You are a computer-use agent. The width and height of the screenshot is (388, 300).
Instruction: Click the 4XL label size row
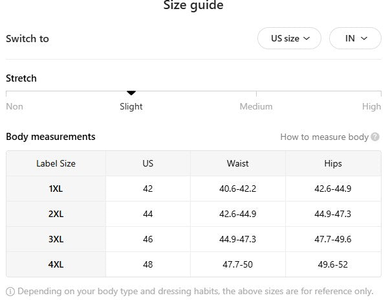pyautogui.click(x=56, y=264)
